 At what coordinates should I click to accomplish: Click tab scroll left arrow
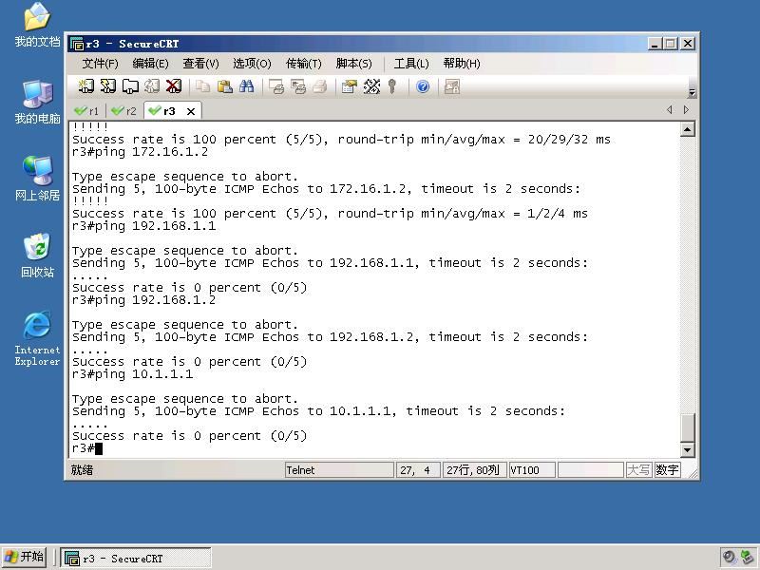(670, 110)
